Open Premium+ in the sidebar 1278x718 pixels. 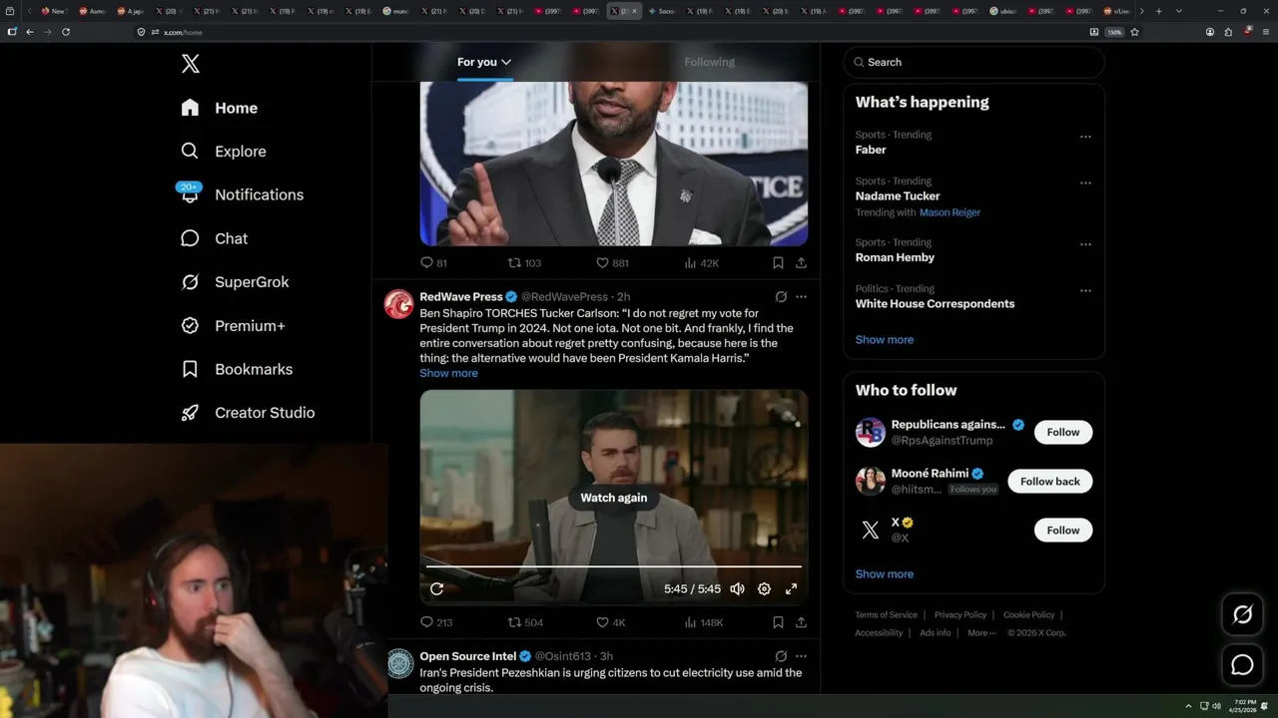[233, 326]
